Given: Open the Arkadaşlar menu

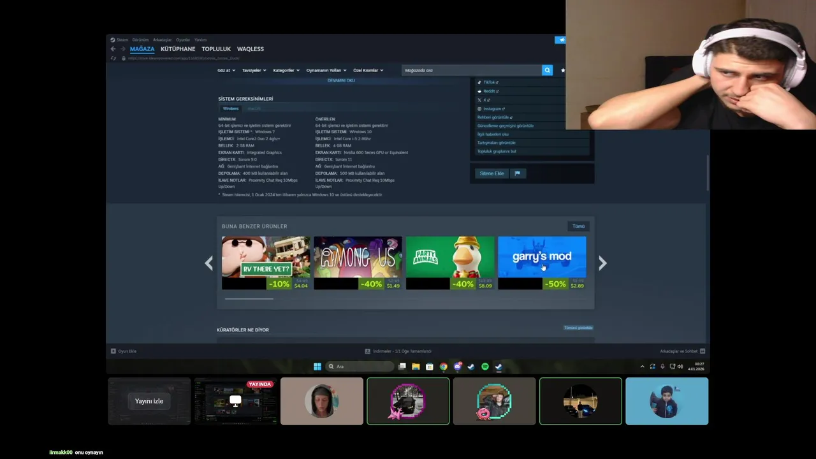Looking at the screenshot, I should click(162, 40).
